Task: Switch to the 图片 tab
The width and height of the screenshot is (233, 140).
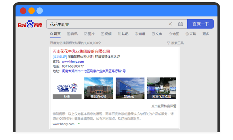Action: click(x=89, y=34)
